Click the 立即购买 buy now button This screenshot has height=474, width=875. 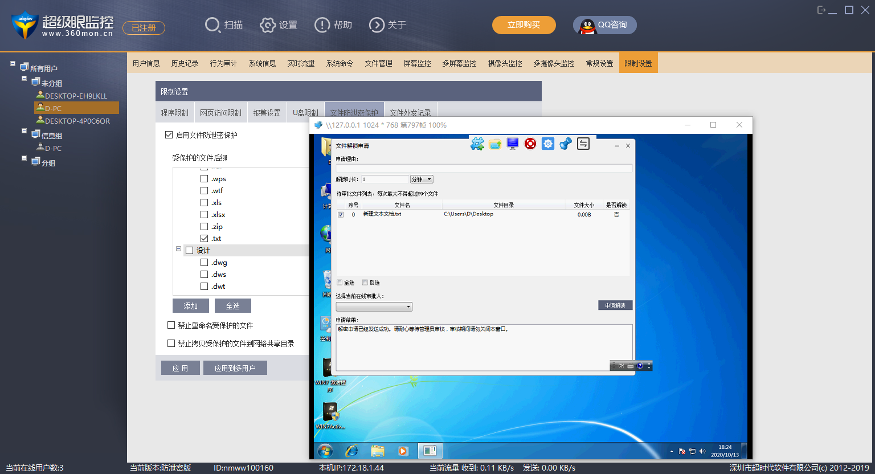point(524,25)
